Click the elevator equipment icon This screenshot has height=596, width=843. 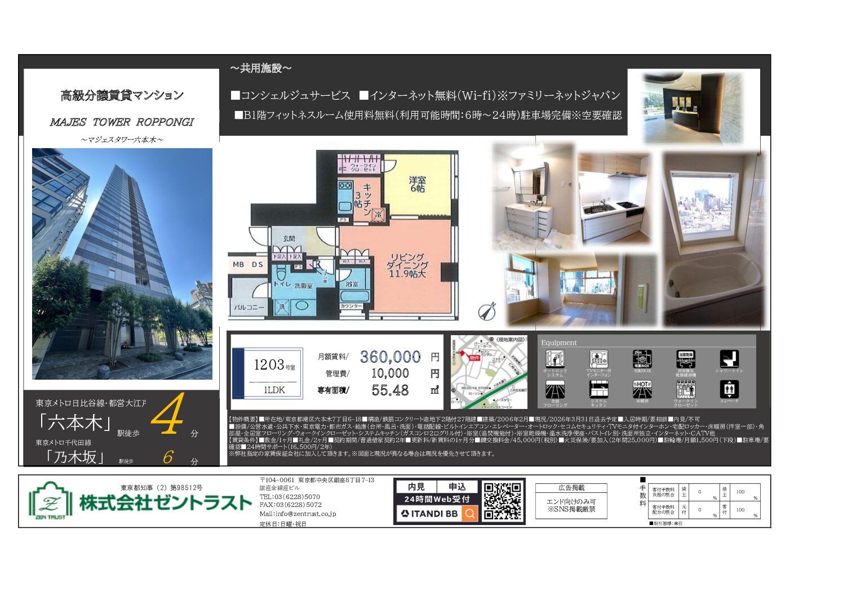[729, 389]
